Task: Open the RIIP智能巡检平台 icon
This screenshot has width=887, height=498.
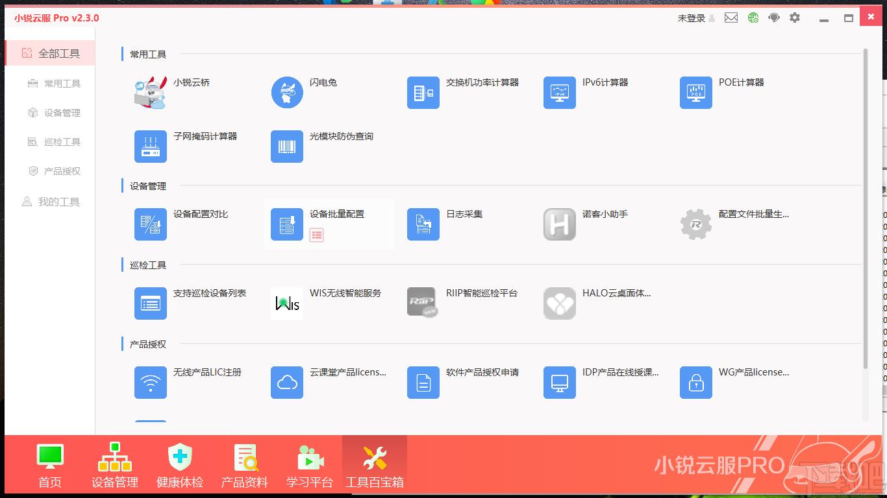Action: (x=423, y=303)
